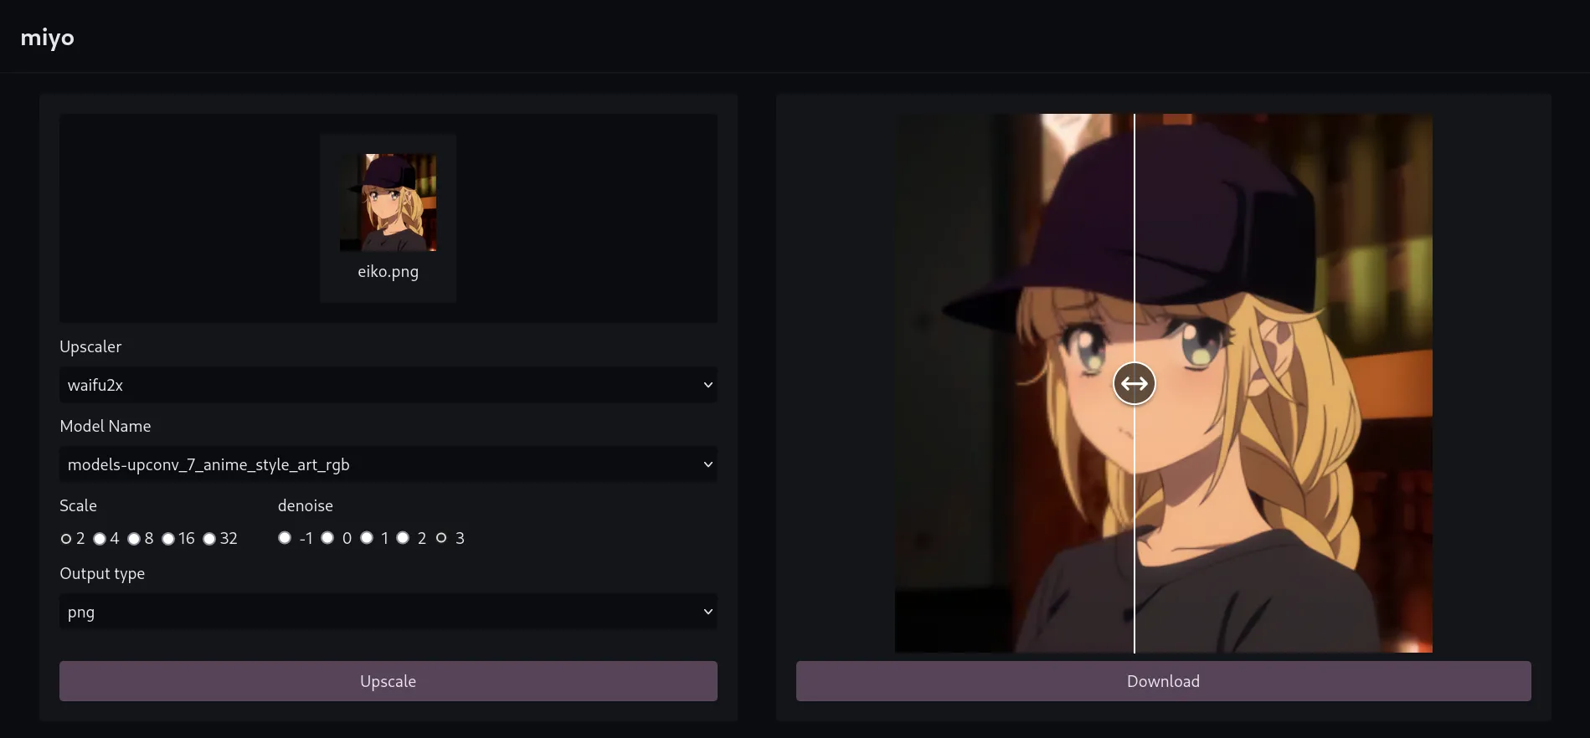Set denoise level to 2
The width and height of the screenshot is (1590, 738).
tap(403, 537)
